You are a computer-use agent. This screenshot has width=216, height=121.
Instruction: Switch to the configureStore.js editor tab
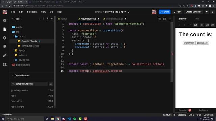(115, 19)
